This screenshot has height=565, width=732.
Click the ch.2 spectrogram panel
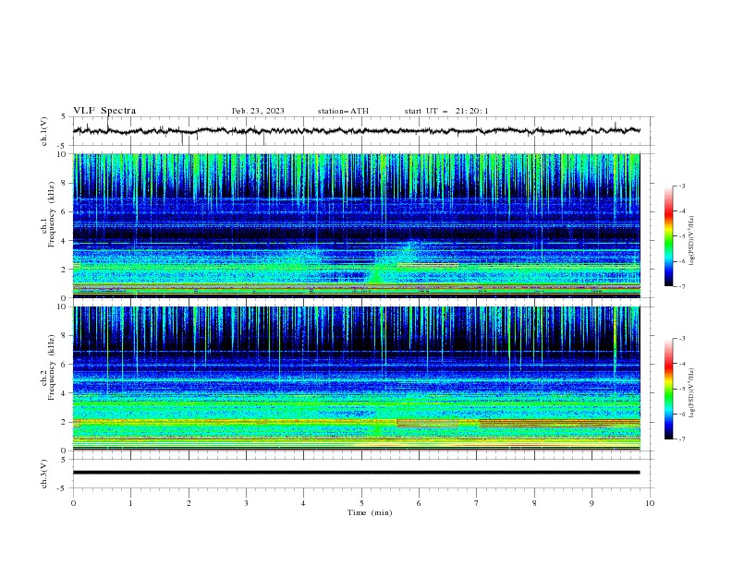coord(357,379)
